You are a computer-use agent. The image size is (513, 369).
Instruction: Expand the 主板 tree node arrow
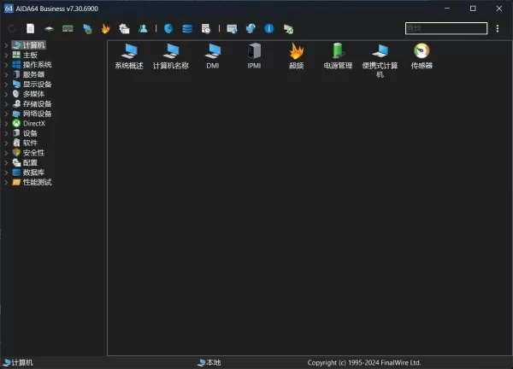click(6, 55)
